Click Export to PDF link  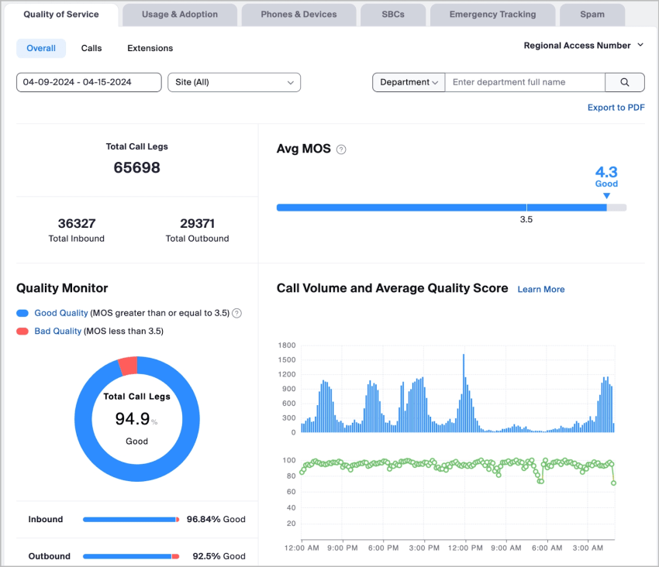[616, 108]
